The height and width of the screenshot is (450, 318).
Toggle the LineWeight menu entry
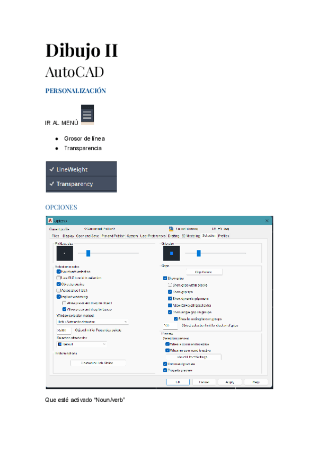pyautogui.click(x=82, y=169)
